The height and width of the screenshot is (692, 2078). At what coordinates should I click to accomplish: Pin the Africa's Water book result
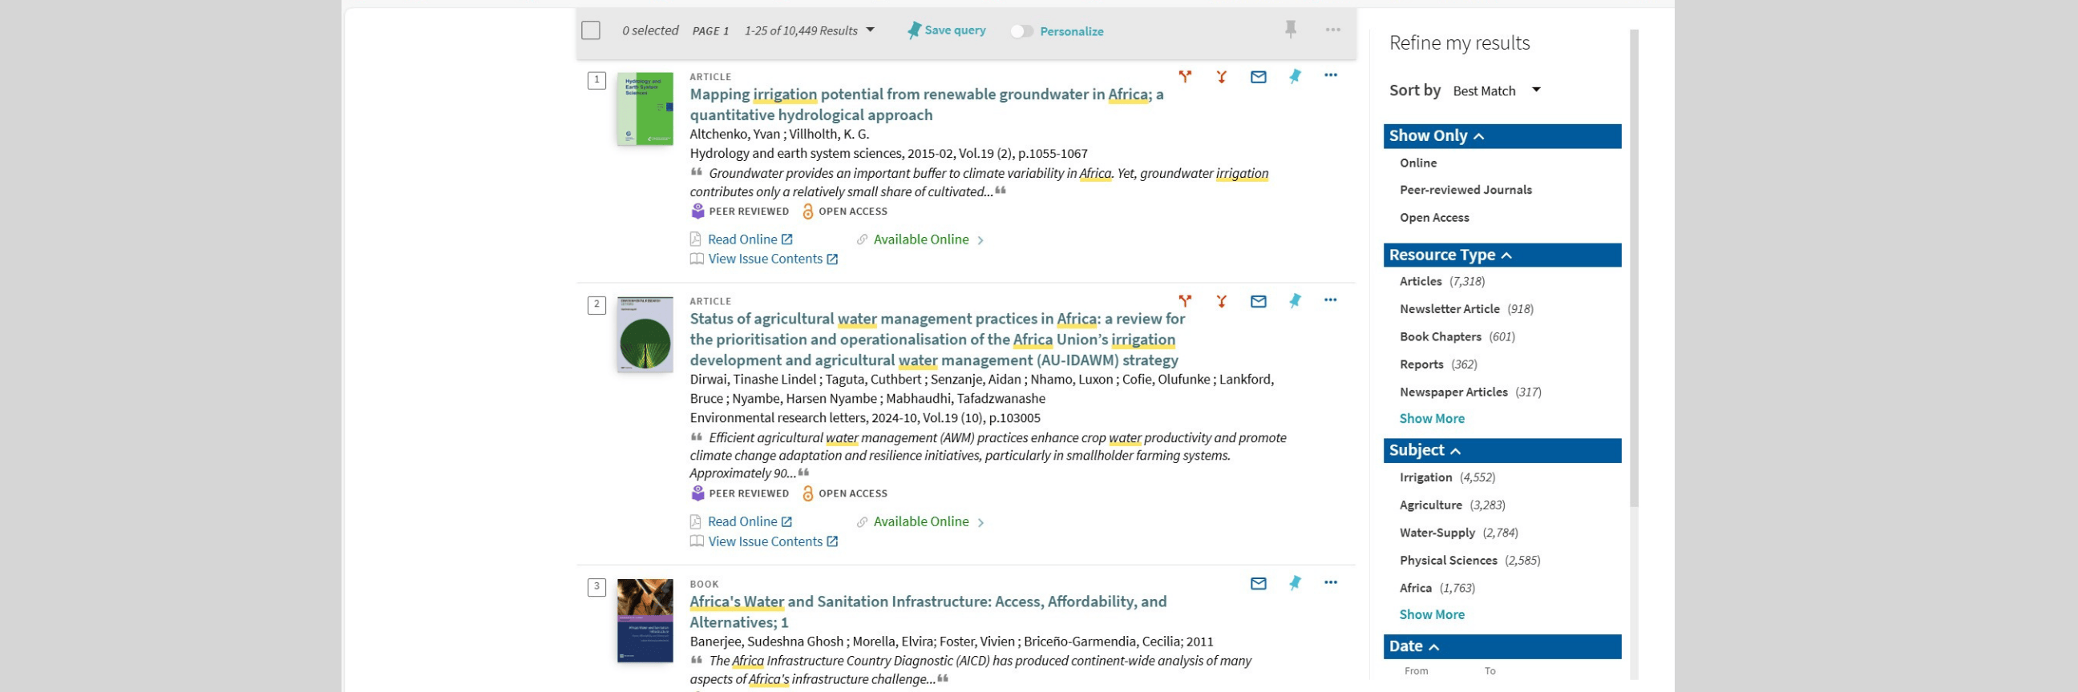(1295, 583)
